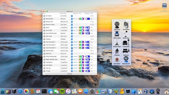Toggle power for Bed backlight
169x95 pixels.
[44, 19]
